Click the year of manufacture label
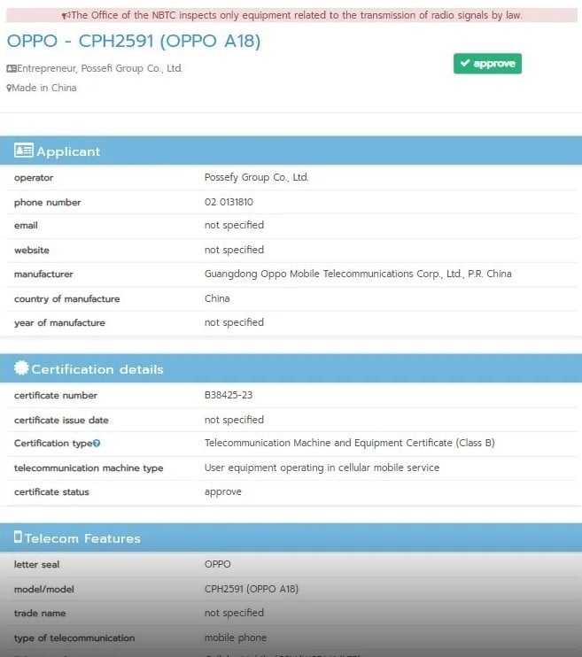 click(59, 322)
